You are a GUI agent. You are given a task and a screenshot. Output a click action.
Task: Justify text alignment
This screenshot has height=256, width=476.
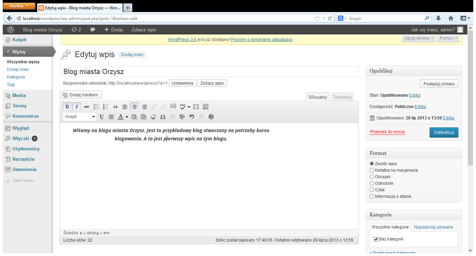(111, 117)
